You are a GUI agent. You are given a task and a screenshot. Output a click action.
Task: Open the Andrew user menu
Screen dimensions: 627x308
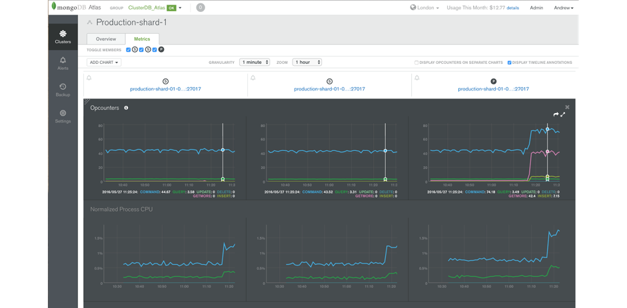pos(564,7)
